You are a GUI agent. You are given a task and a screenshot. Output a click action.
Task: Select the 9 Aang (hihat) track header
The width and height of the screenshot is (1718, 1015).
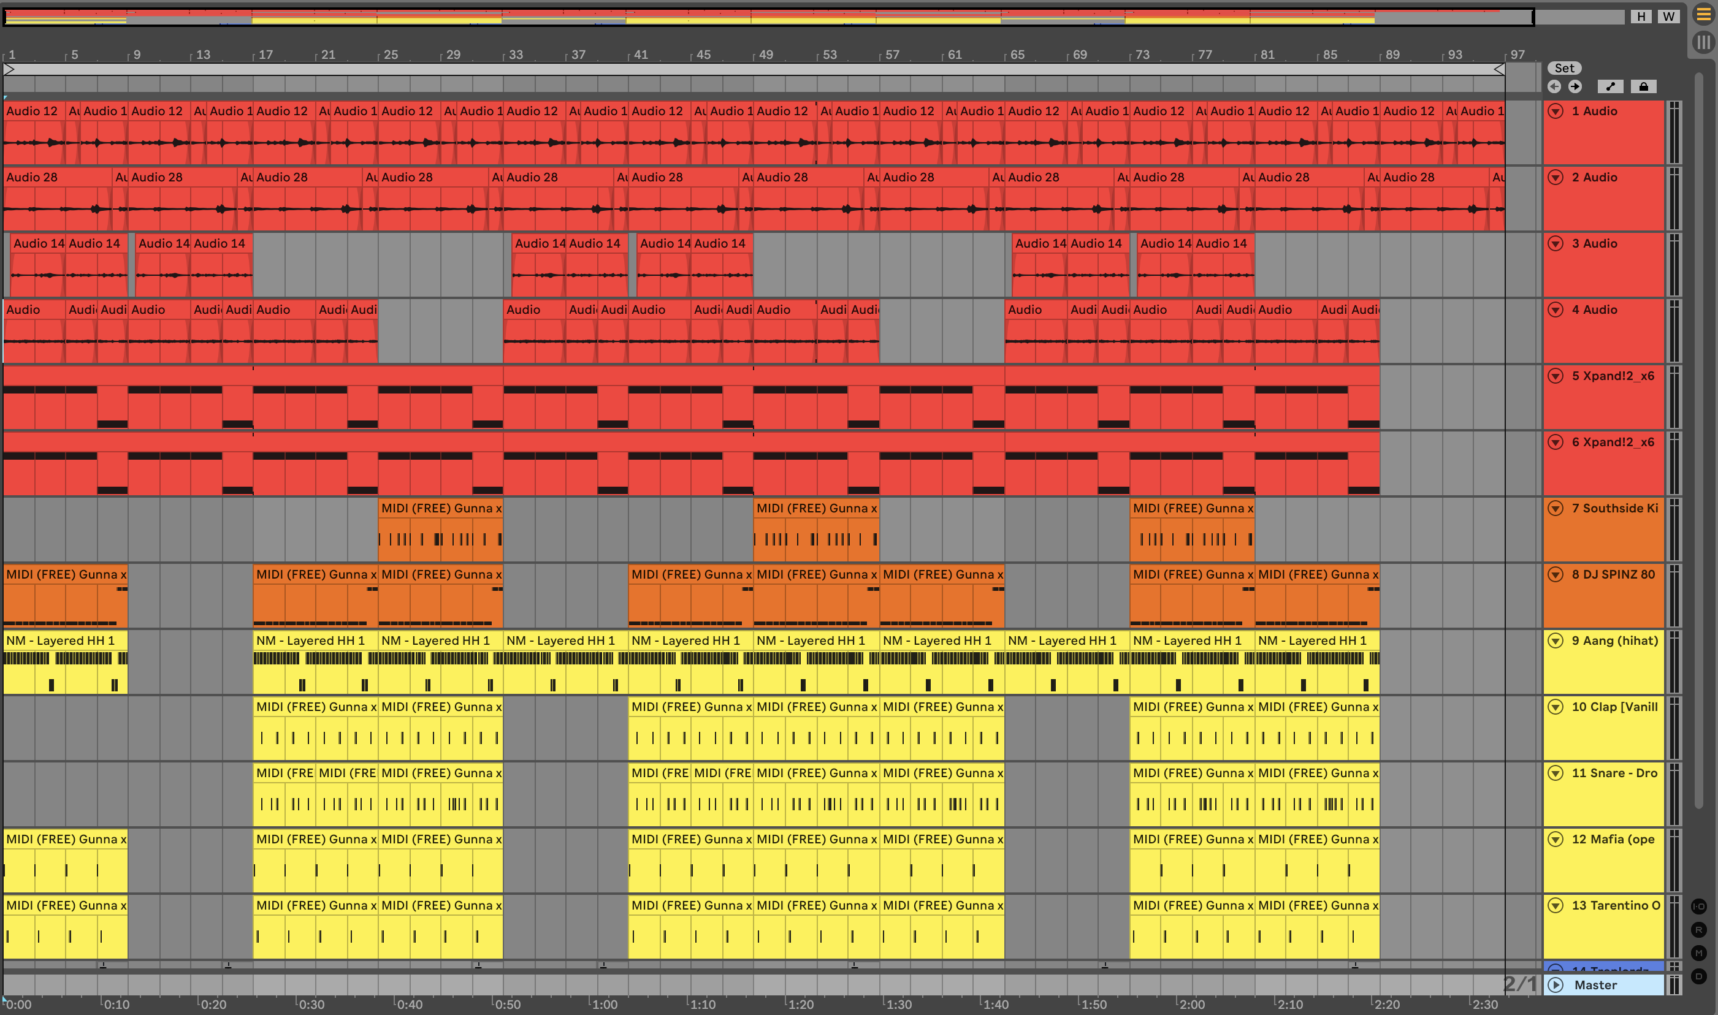1614,641
